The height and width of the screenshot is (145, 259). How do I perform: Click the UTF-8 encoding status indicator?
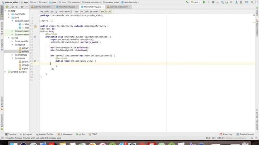coord(221,138)
